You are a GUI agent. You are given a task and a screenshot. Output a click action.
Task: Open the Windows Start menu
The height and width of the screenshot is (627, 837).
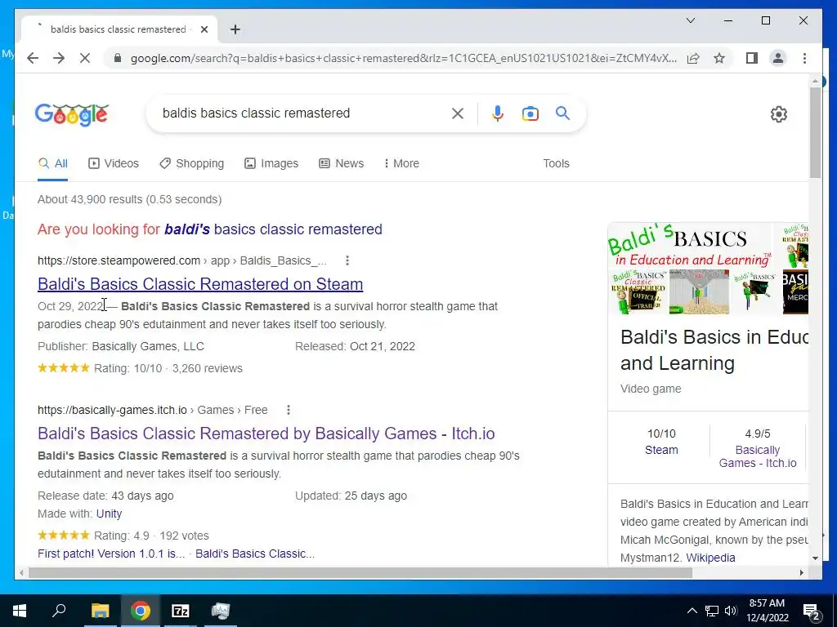20,611
